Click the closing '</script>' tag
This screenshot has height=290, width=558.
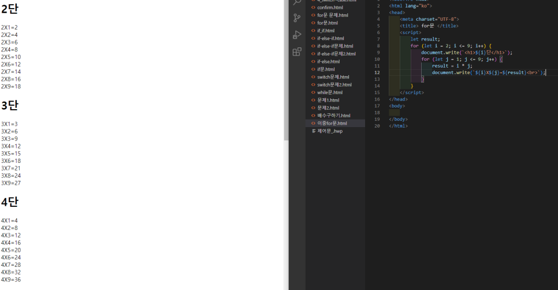412,92
